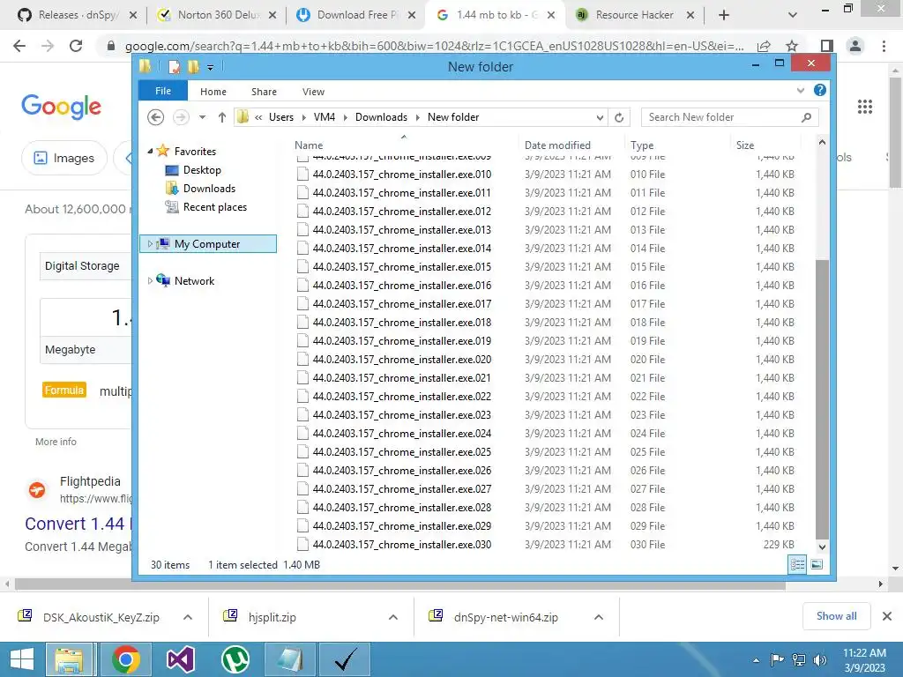Click the Properties quick access toolbar icon
The width and height of the screenshot is (903, 677).
[174, 67]
